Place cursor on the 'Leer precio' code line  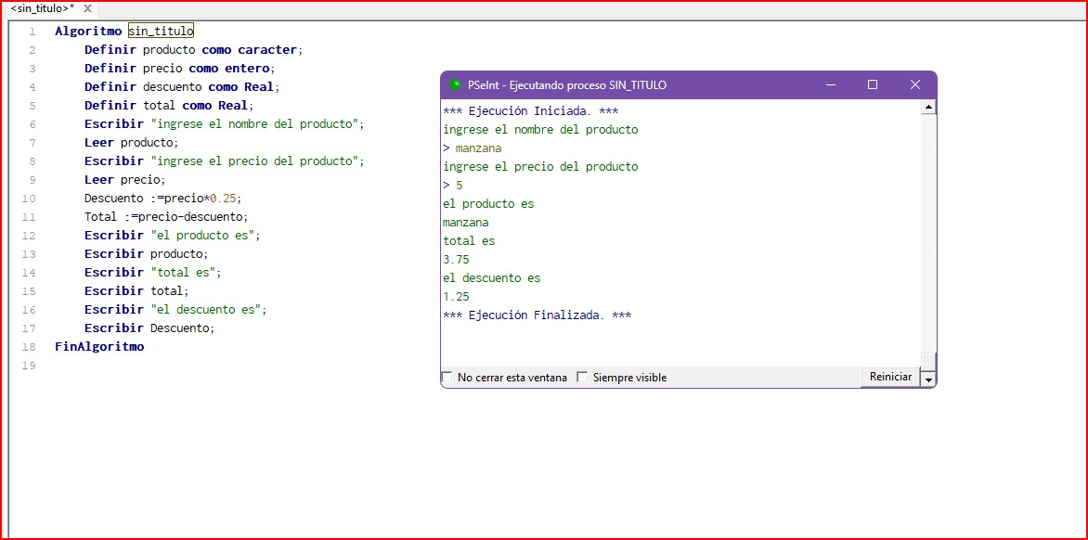tap(124, 180)
